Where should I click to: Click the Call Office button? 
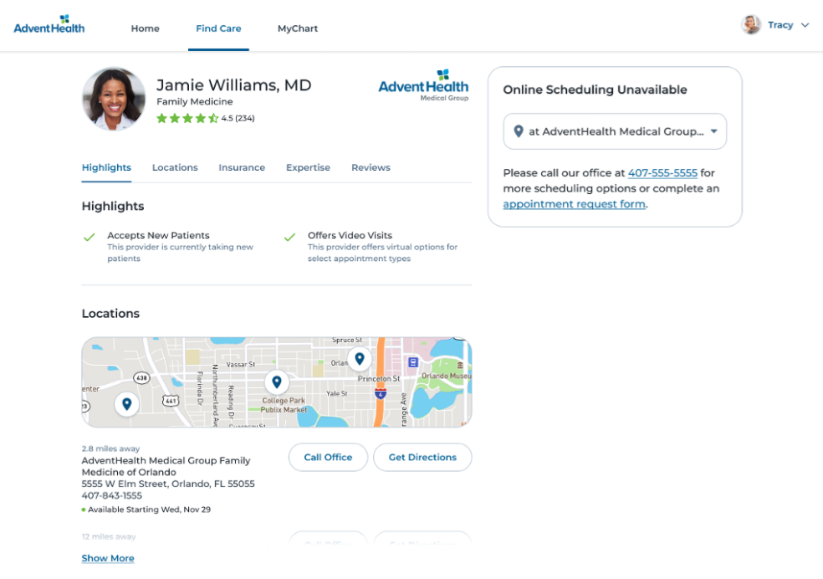tap(328, 457)
